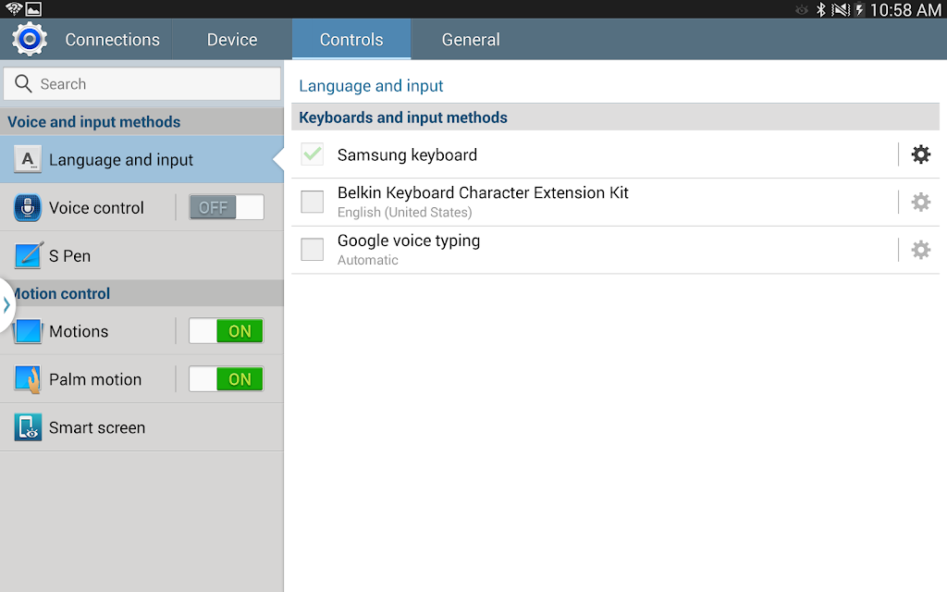Toggle the Samsung keyboard checkbox
The image size is (947, 592).
pos(313,154)
